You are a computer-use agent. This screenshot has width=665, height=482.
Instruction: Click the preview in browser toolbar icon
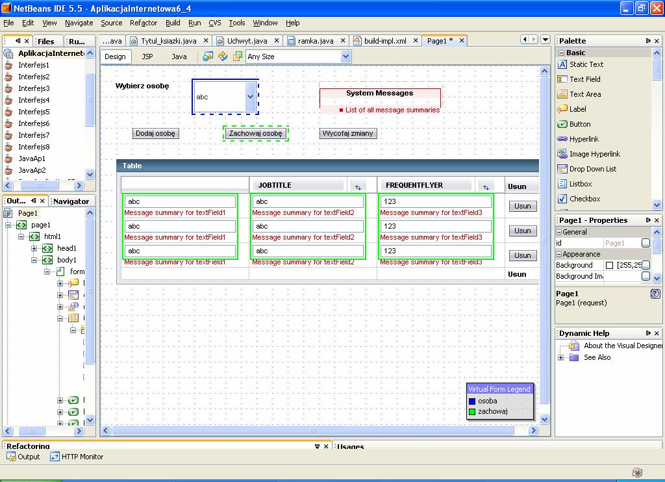click(x=207, y=57)
